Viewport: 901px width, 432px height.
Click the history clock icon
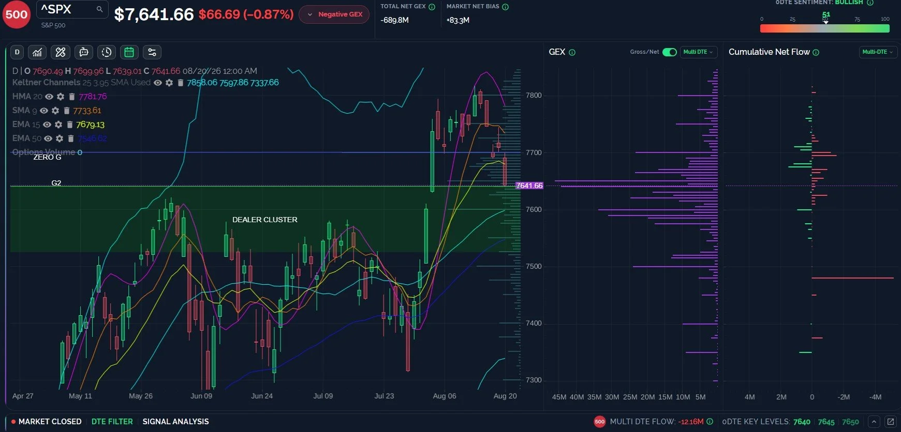pyautogui.click(x=107, y=52)
